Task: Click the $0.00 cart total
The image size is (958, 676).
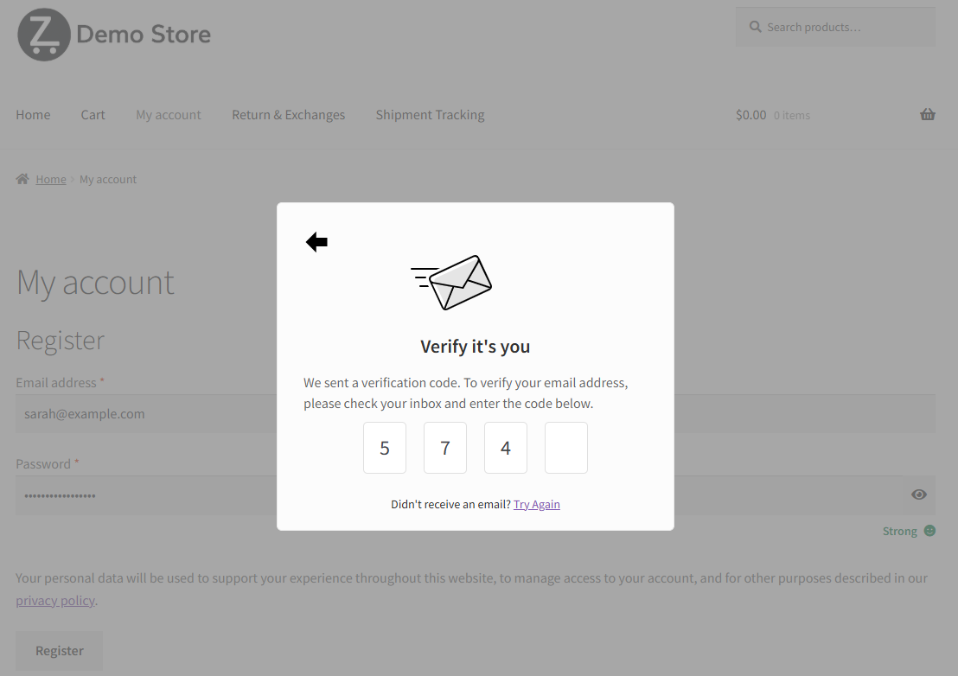Action: [750, 115]
